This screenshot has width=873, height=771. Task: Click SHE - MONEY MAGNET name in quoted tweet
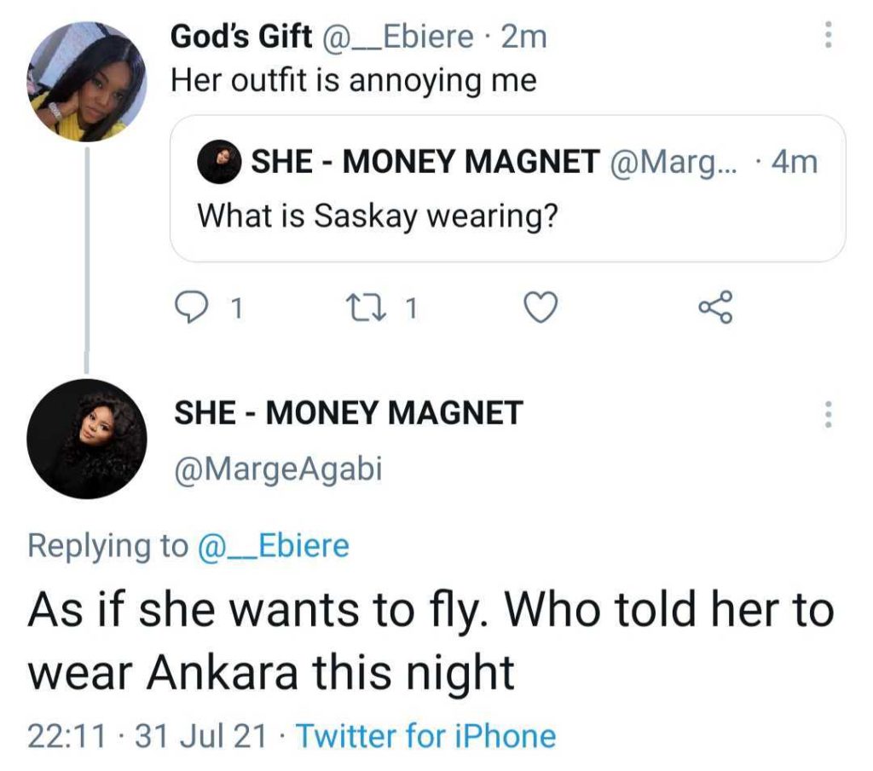pos(424,162)
